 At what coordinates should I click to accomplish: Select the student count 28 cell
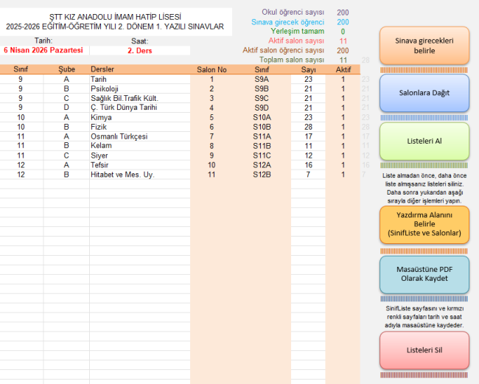308,127
